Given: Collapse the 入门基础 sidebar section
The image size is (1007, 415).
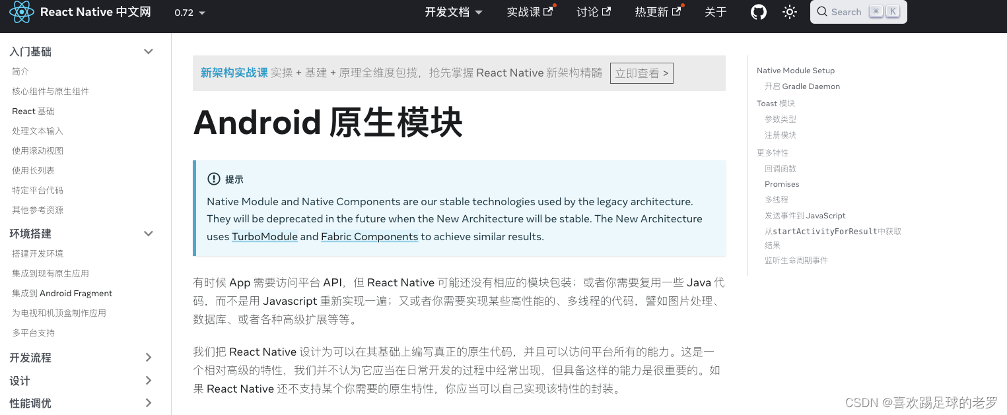Looking at the screenshot, I should click(82, 51).
